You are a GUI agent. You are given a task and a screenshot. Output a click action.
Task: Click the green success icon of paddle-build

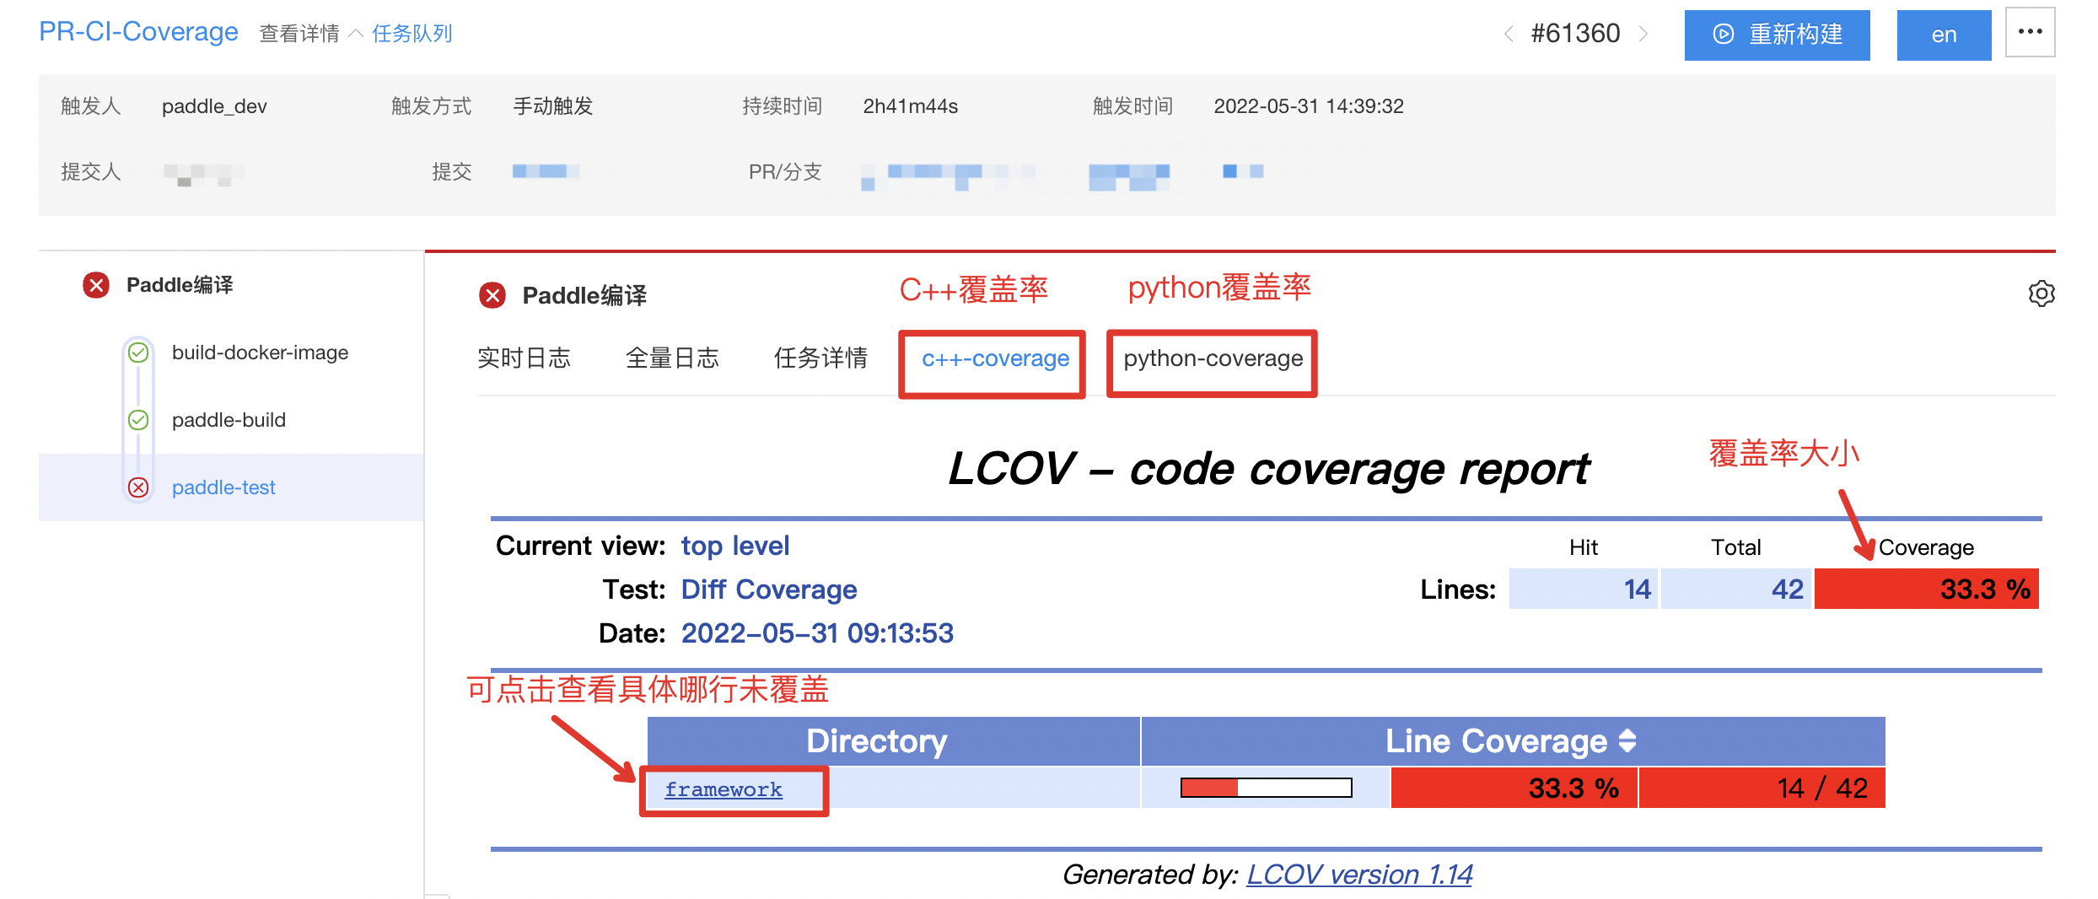coord(138,419)
